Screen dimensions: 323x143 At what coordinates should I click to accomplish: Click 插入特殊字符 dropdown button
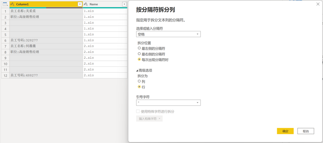(149, 119)
